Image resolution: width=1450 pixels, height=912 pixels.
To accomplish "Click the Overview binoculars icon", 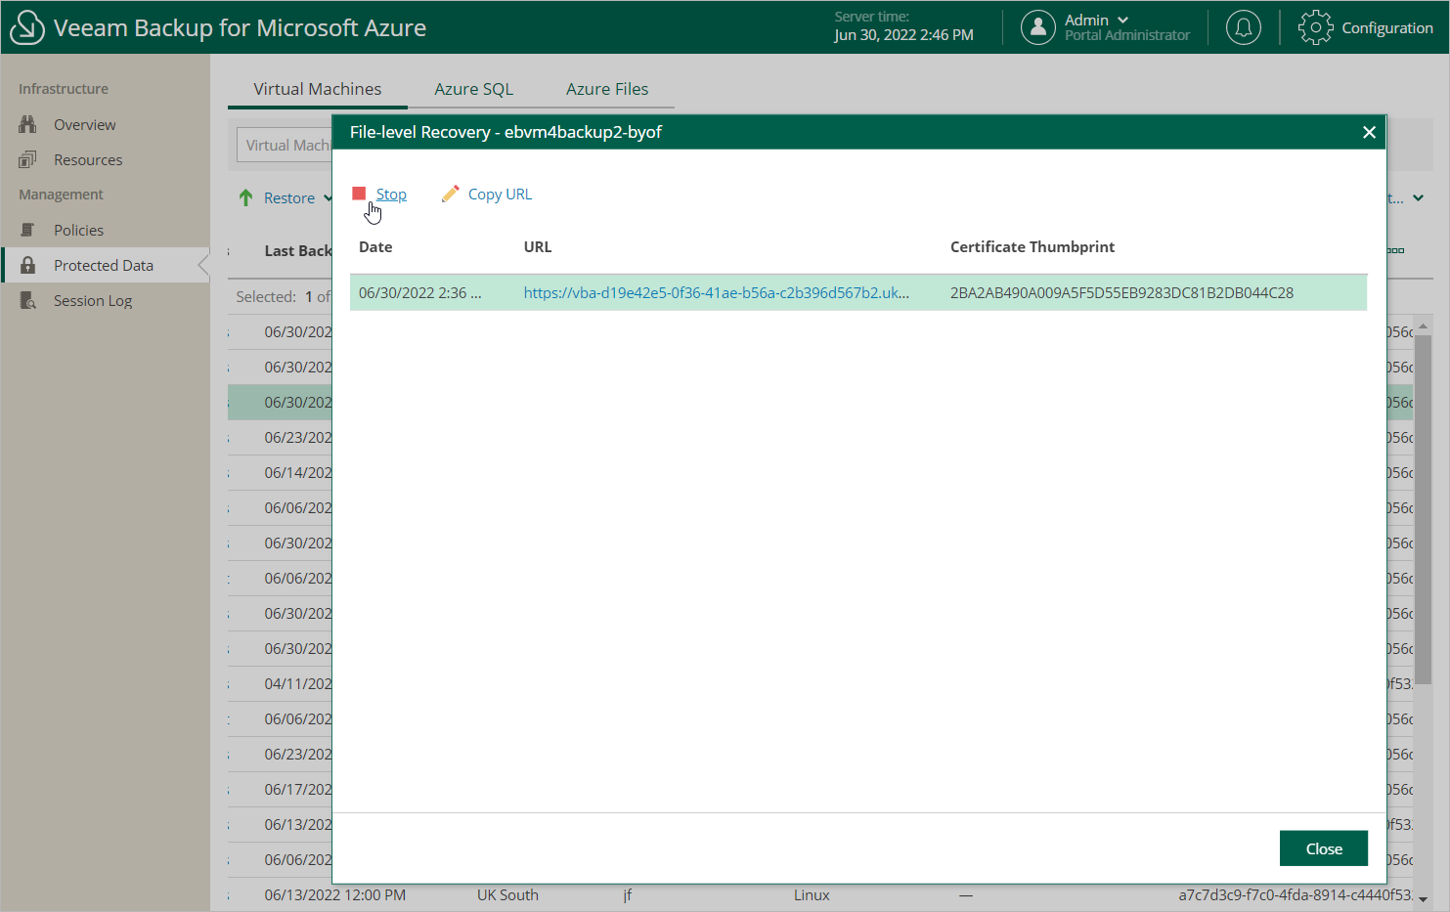I will tap(27, 124).
